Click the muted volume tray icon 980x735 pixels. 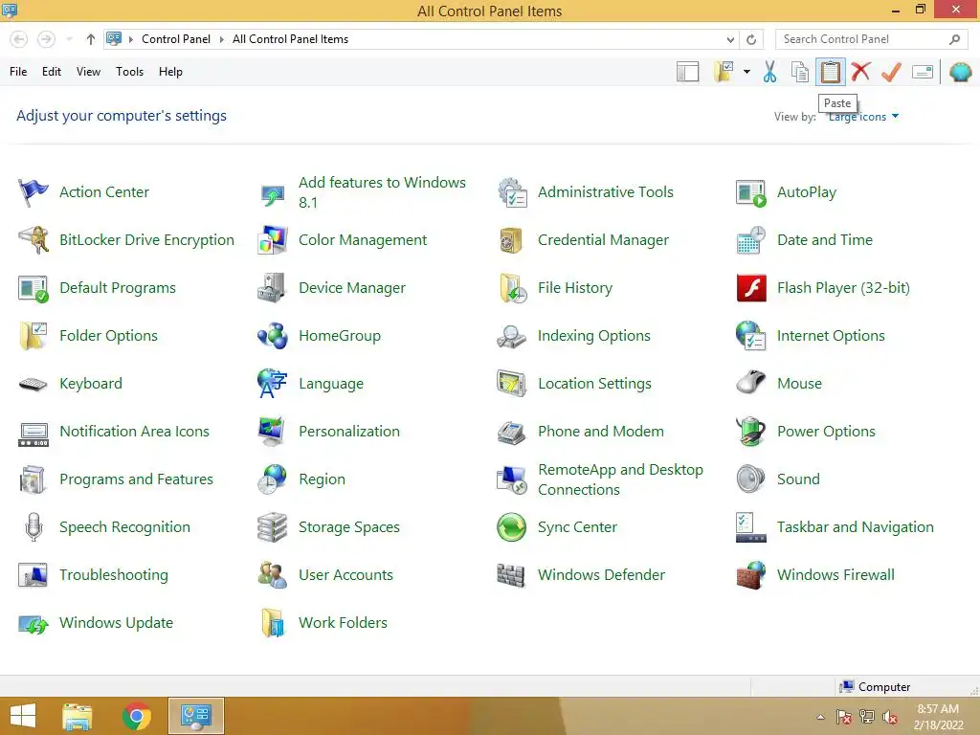(889, 717)
